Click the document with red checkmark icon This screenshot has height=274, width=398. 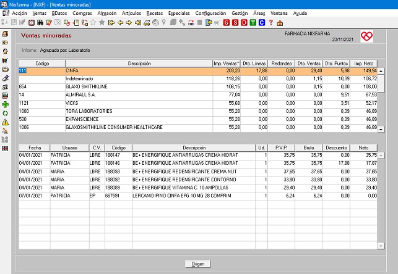49,23
